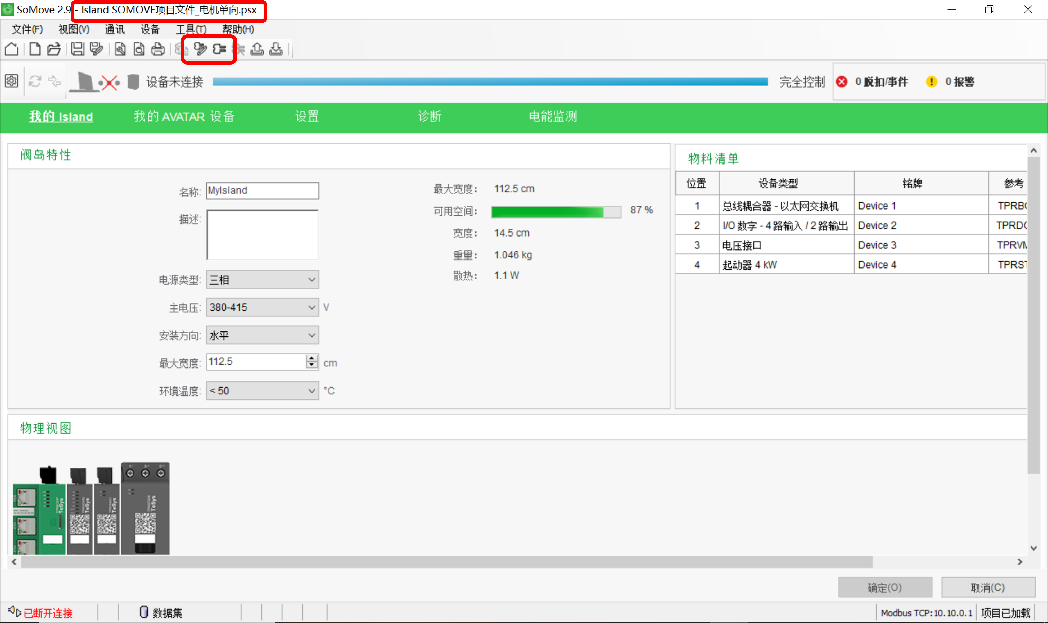Click the edit connection plug-pencil icon

tap(200, 49)
